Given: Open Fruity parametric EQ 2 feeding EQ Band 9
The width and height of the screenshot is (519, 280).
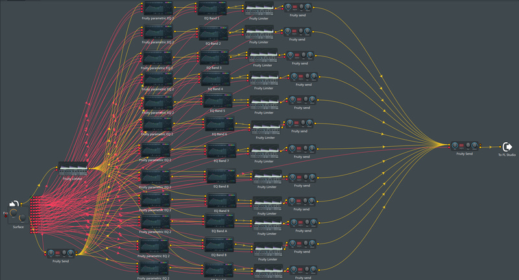Looking at the screenshot, I should 156,200.
